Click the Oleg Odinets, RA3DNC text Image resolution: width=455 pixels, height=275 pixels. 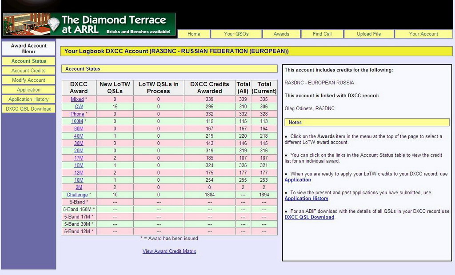point(309,108)
